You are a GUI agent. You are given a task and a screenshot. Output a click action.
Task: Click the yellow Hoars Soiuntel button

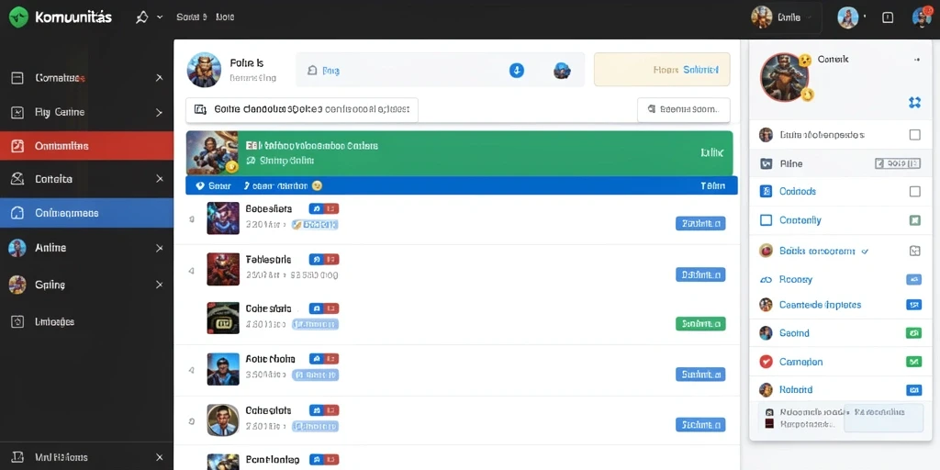click(661, 70)
